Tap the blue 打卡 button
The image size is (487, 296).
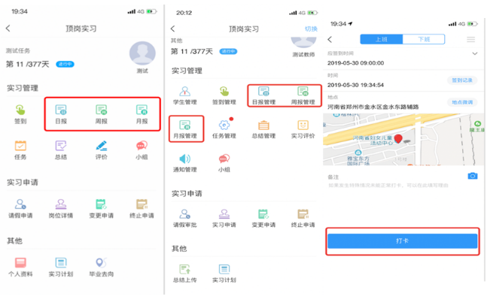tap(402, 241)
